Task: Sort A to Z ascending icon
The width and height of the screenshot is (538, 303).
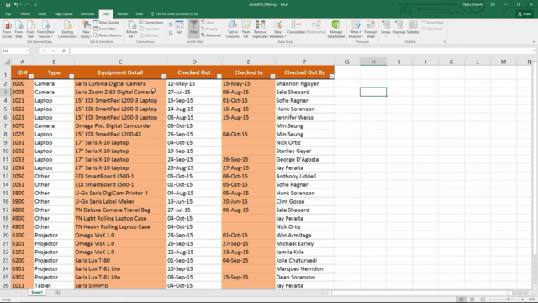Action: tap(171, 24)
